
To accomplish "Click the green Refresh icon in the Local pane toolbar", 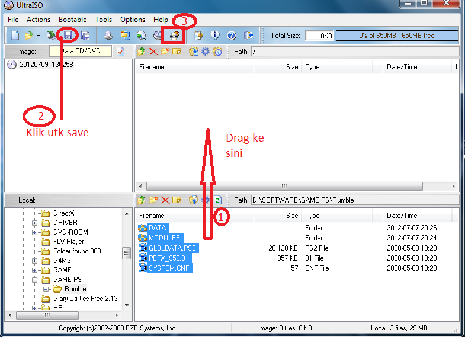I will pyautogui.click(x=217, y=200).
